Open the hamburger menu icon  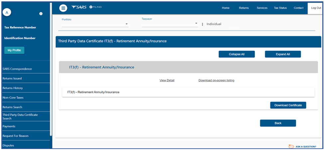pos(63,8)
